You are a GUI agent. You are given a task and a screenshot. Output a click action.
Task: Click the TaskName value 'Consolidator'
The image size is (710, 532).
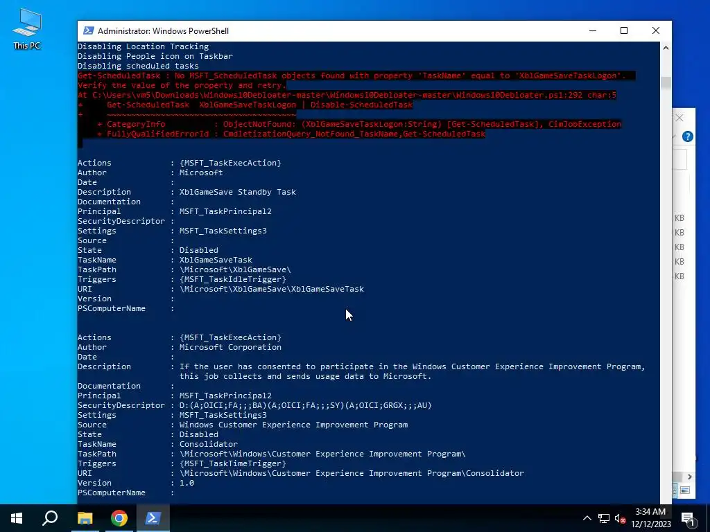[x=208, y=444]
